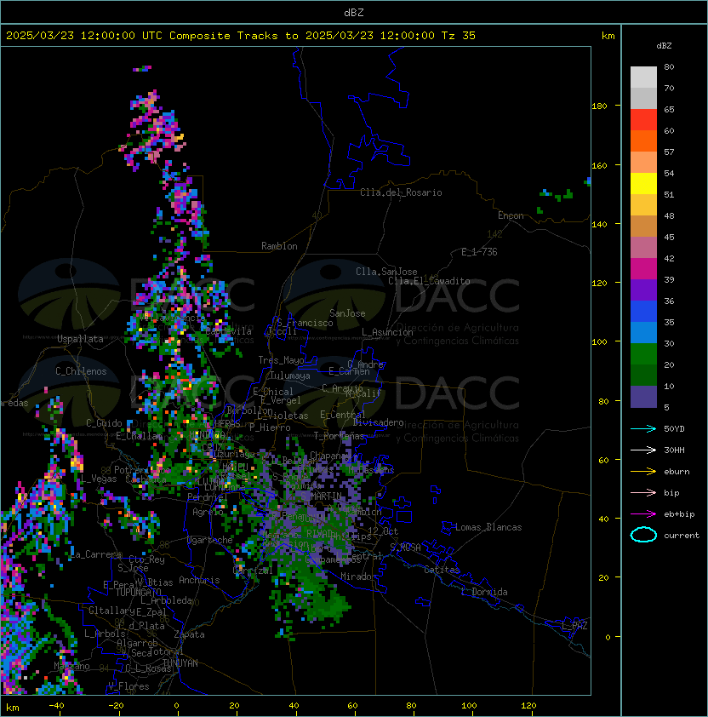Viewport: 708px width, 717px height.
Task: Click the magenta eb+bip arrow legend icon
Action: point(643,514)
